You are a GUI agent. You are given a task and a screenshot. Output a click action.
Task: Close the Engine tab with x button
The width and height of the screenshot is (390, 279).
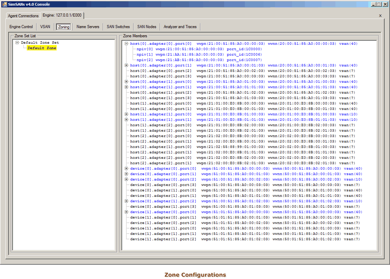(x=380, y=16)
